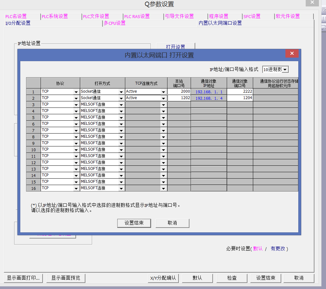The width and height of the screenshot is (326, 289).
Task: Click row 1 通信对象端口号 field 2222
Action: tap(240, 91)
